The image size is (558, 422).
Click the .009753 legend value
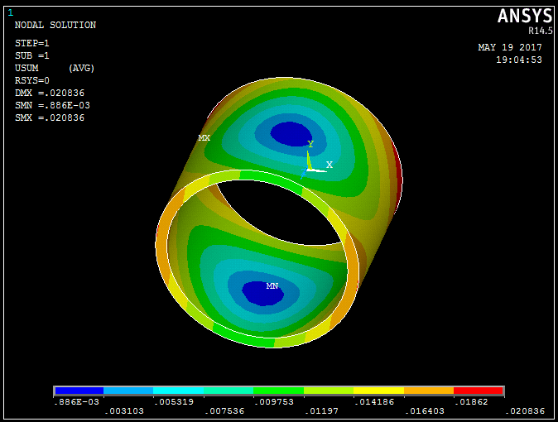click(274, 402)
